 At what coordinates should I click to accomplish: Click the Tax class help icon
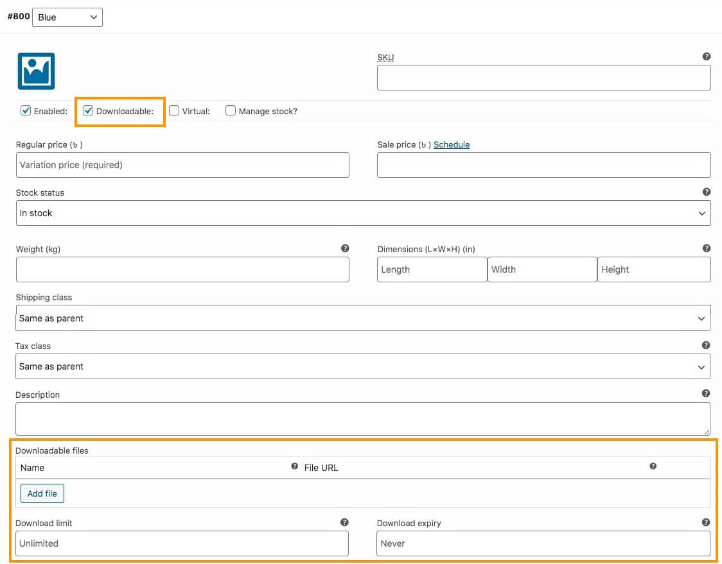[x=706, y=345]
